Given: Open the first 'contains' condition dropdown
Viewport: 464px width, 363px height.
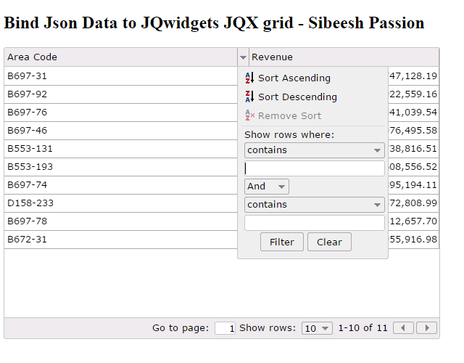Looking at the screenshot, I should pyautogui.click(x=314, y=150).
